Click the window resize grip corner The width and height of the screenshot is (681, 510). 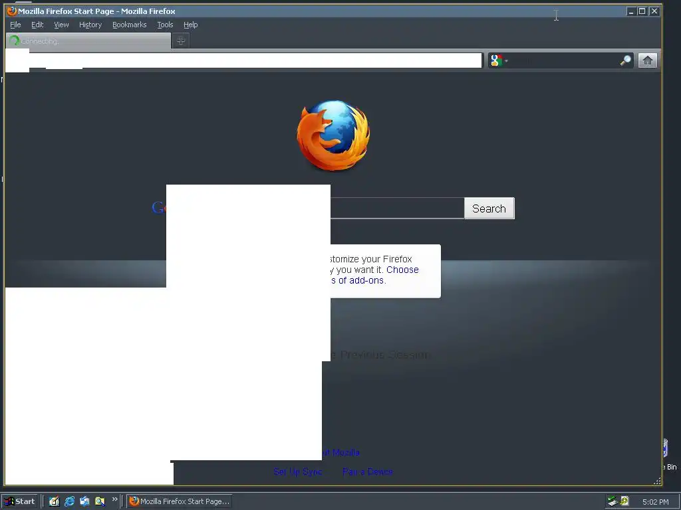point(657,481)
